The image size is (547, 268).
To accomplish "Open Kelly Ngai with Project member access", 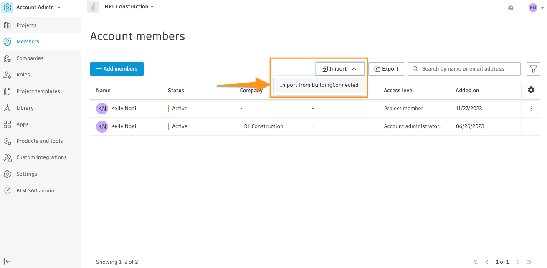I will click(x=124, y=109).
